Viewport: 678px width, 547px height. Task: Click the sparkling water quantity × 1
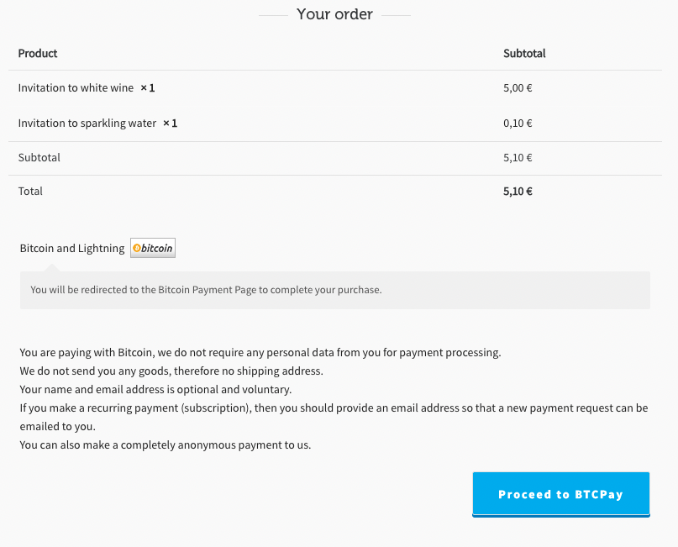click(170, 124)
